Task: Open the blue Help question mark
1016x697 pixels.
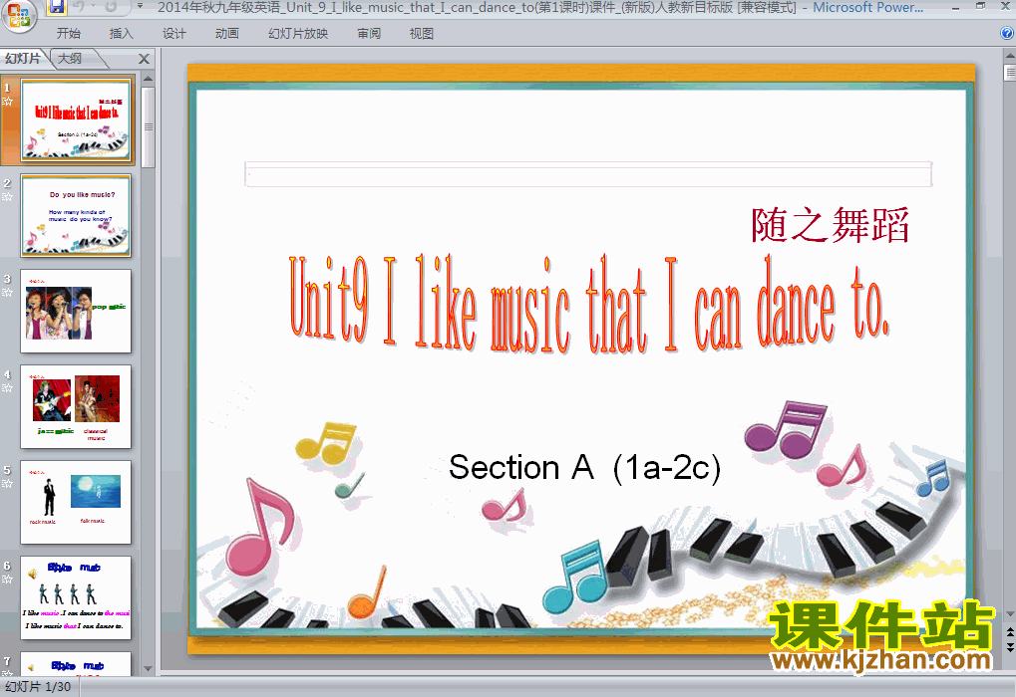Action: point(1007,33)
